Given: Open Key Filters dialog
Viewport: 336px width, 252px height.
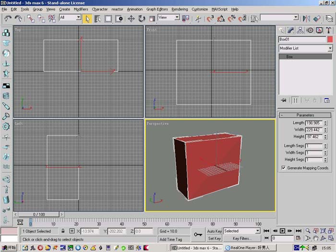Looking at the screenshot, I should click(242, 238).
